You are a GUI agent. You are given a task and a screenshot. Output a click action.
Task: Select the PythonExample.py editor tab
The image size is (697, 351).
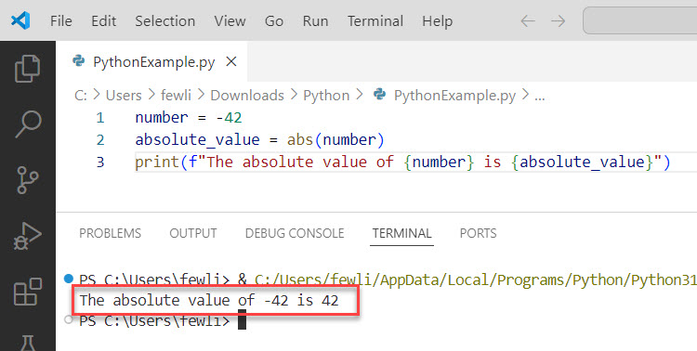click(152, 61)
